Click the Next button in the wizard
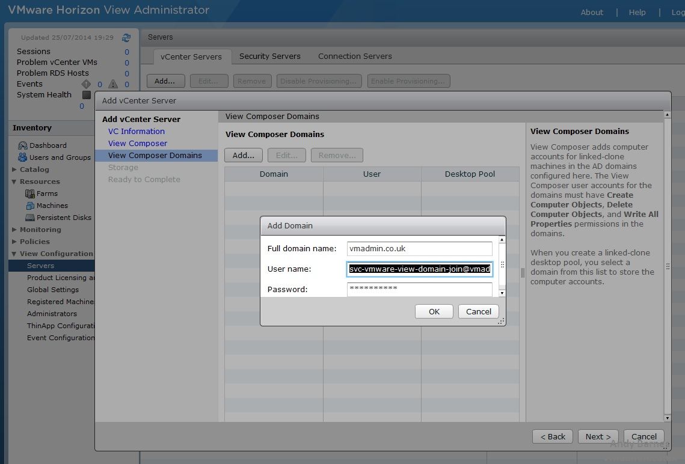This screenshot has height=464, width=685. coord(598,436)
